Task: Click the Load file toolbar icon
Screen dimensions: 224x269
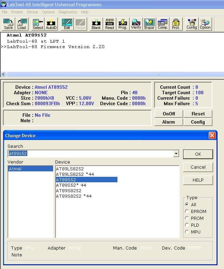Action: (x=21, y=24)
